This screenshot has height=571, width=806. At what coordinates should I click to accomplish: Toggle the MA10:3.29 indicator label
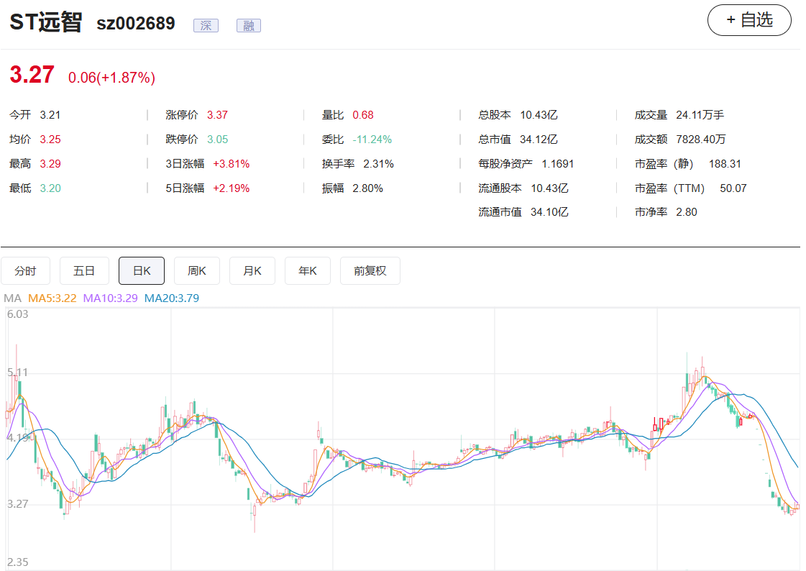coord(111,298)
